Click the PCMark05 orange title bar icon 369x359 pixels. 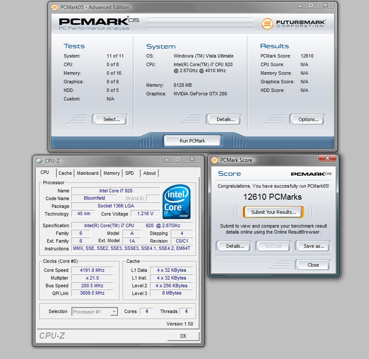click(54, 7)
